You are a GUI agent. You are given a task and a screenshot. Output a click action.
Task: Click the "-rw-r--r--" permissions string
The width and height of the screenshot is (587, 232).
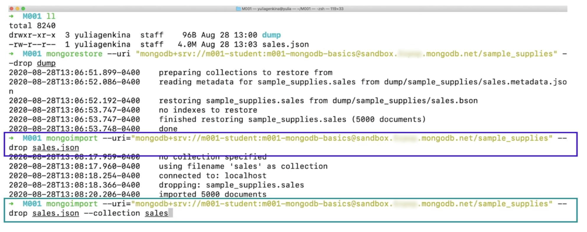[32, 44]
